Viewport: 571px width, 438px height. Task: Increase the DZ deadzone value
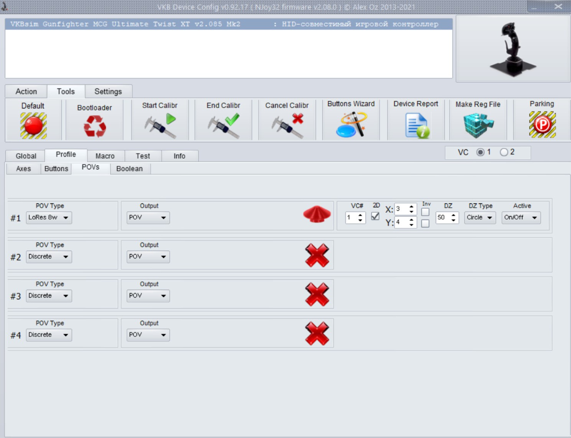pos(454,216)
